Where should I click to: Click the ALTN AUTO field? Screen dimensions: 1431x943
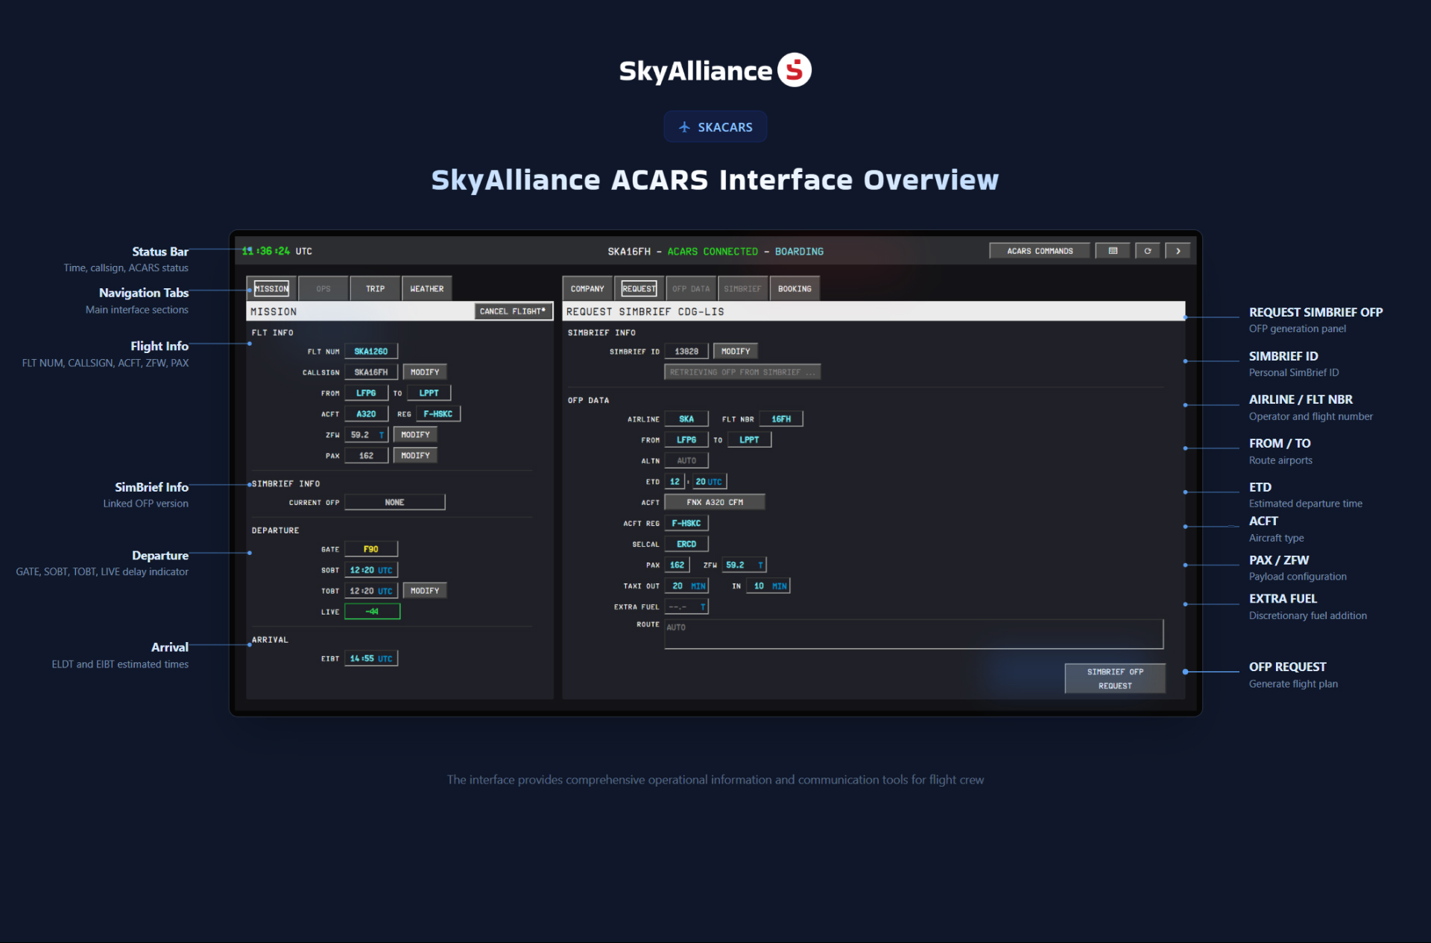(686, 461)
